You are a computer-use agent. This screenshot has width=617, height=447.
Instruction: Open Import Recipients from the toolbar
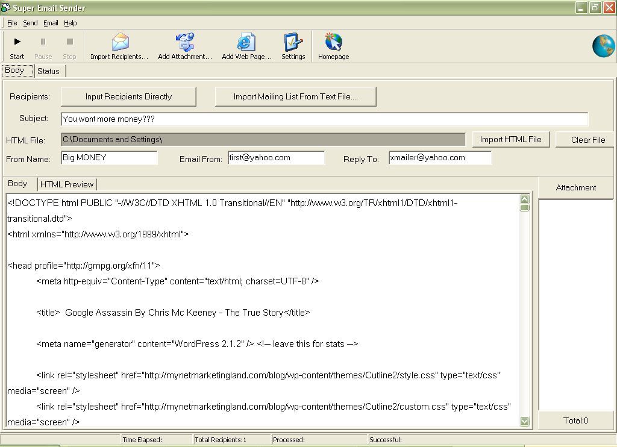(x=119, y=45)
